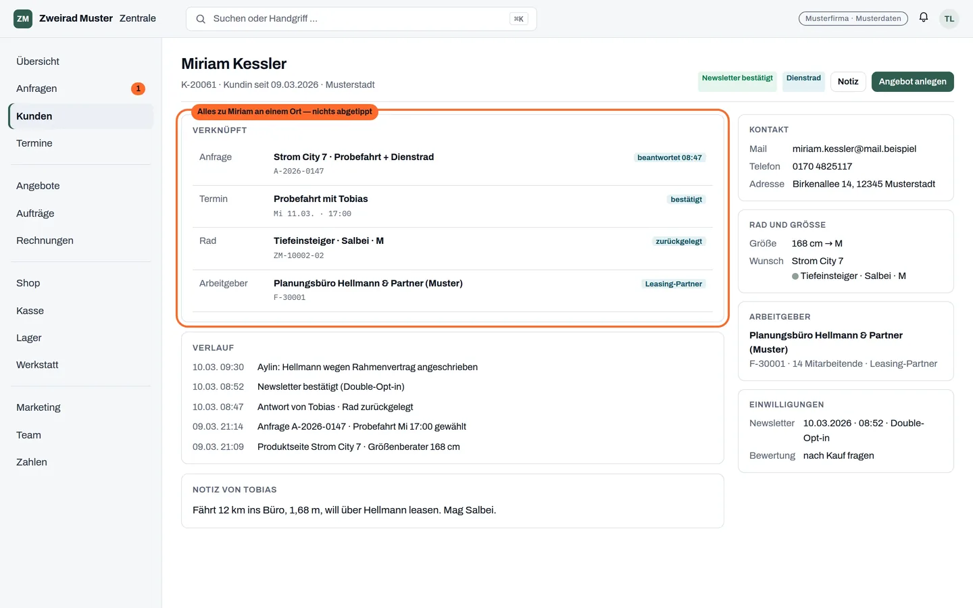This screenshot has height=608, width=973.
Task: Click the miriam.kessler@mail.beispiel address
Action: [854, 149]
